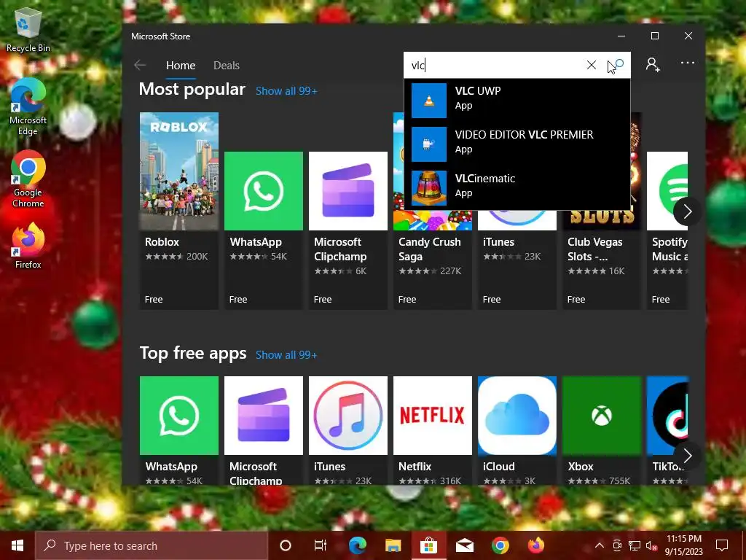Screen dimensions: 746x560
Task: Open the notification center icon
Action: 722,545
